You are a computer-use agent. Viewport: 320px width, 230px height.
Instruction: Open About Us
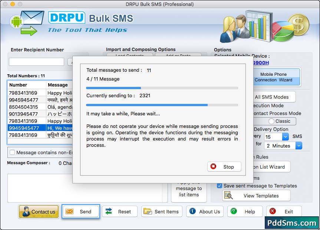point(205,212)
